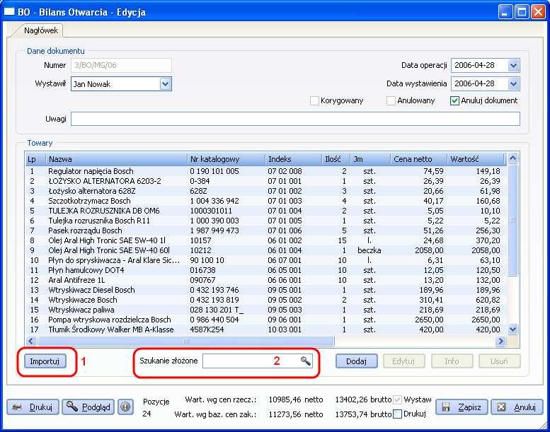Click the round info icon next to Podgląd
This screenshot has height=432, width=550.
coord(125,407)
